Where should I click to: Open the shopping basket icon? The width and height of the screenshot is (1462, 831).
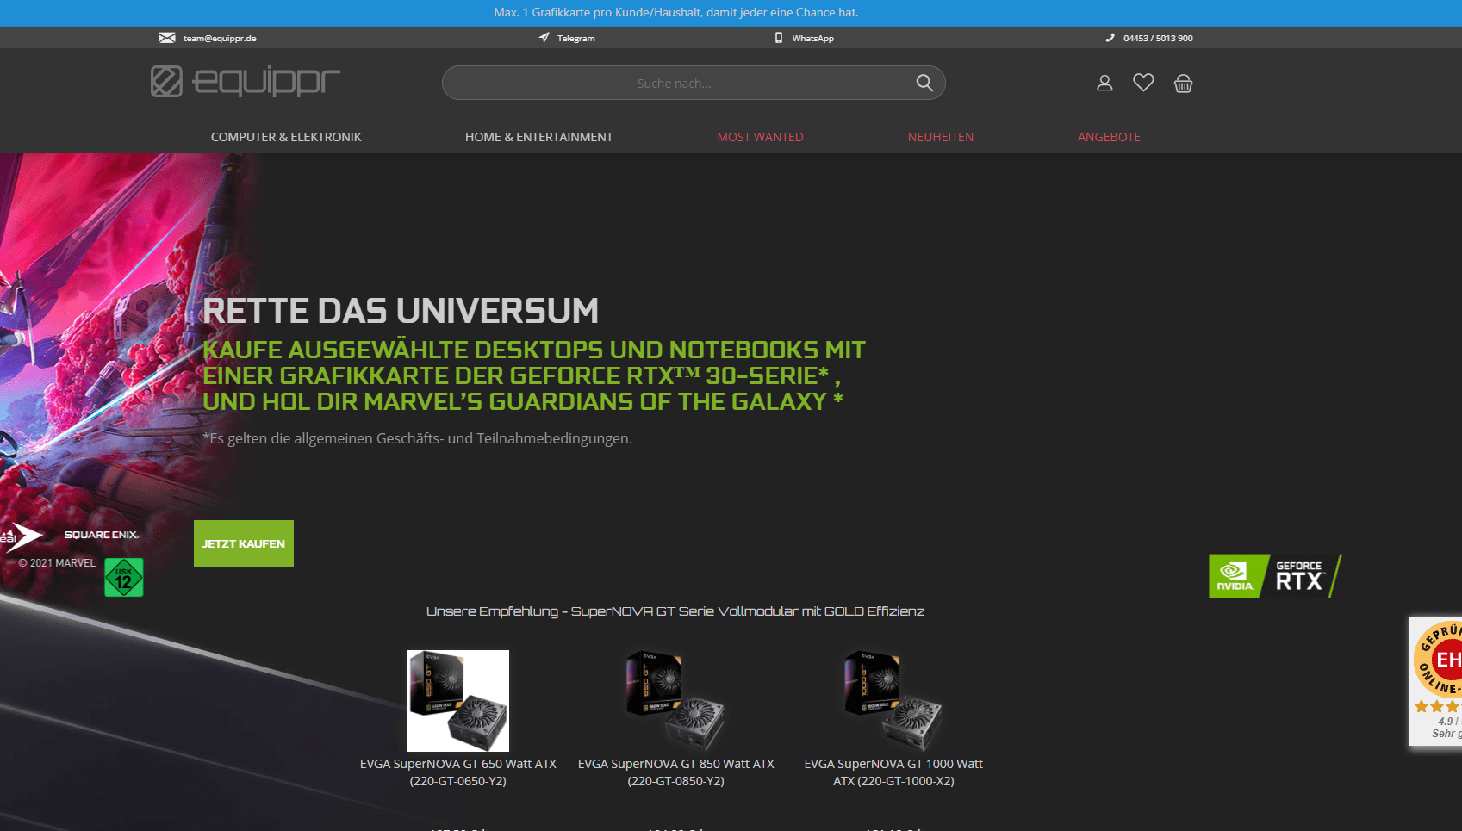[x=1184, y=83]
